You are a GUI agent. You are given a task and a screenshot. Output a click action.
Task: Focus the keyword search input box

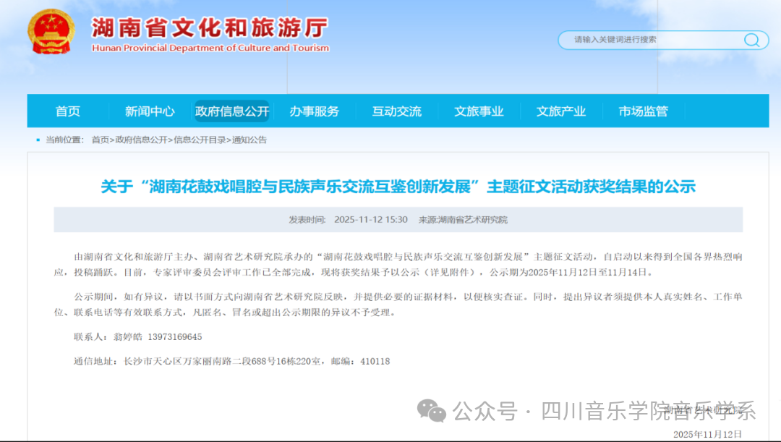pyautogui.click(x=651, y=40)
